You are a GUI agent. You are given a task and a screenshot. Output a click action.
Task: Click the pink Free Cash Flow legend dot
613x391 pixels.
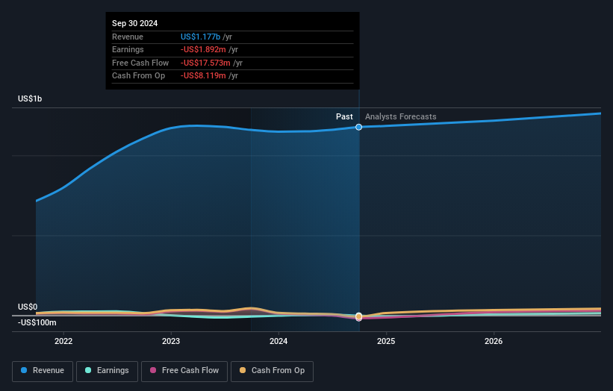153,370
